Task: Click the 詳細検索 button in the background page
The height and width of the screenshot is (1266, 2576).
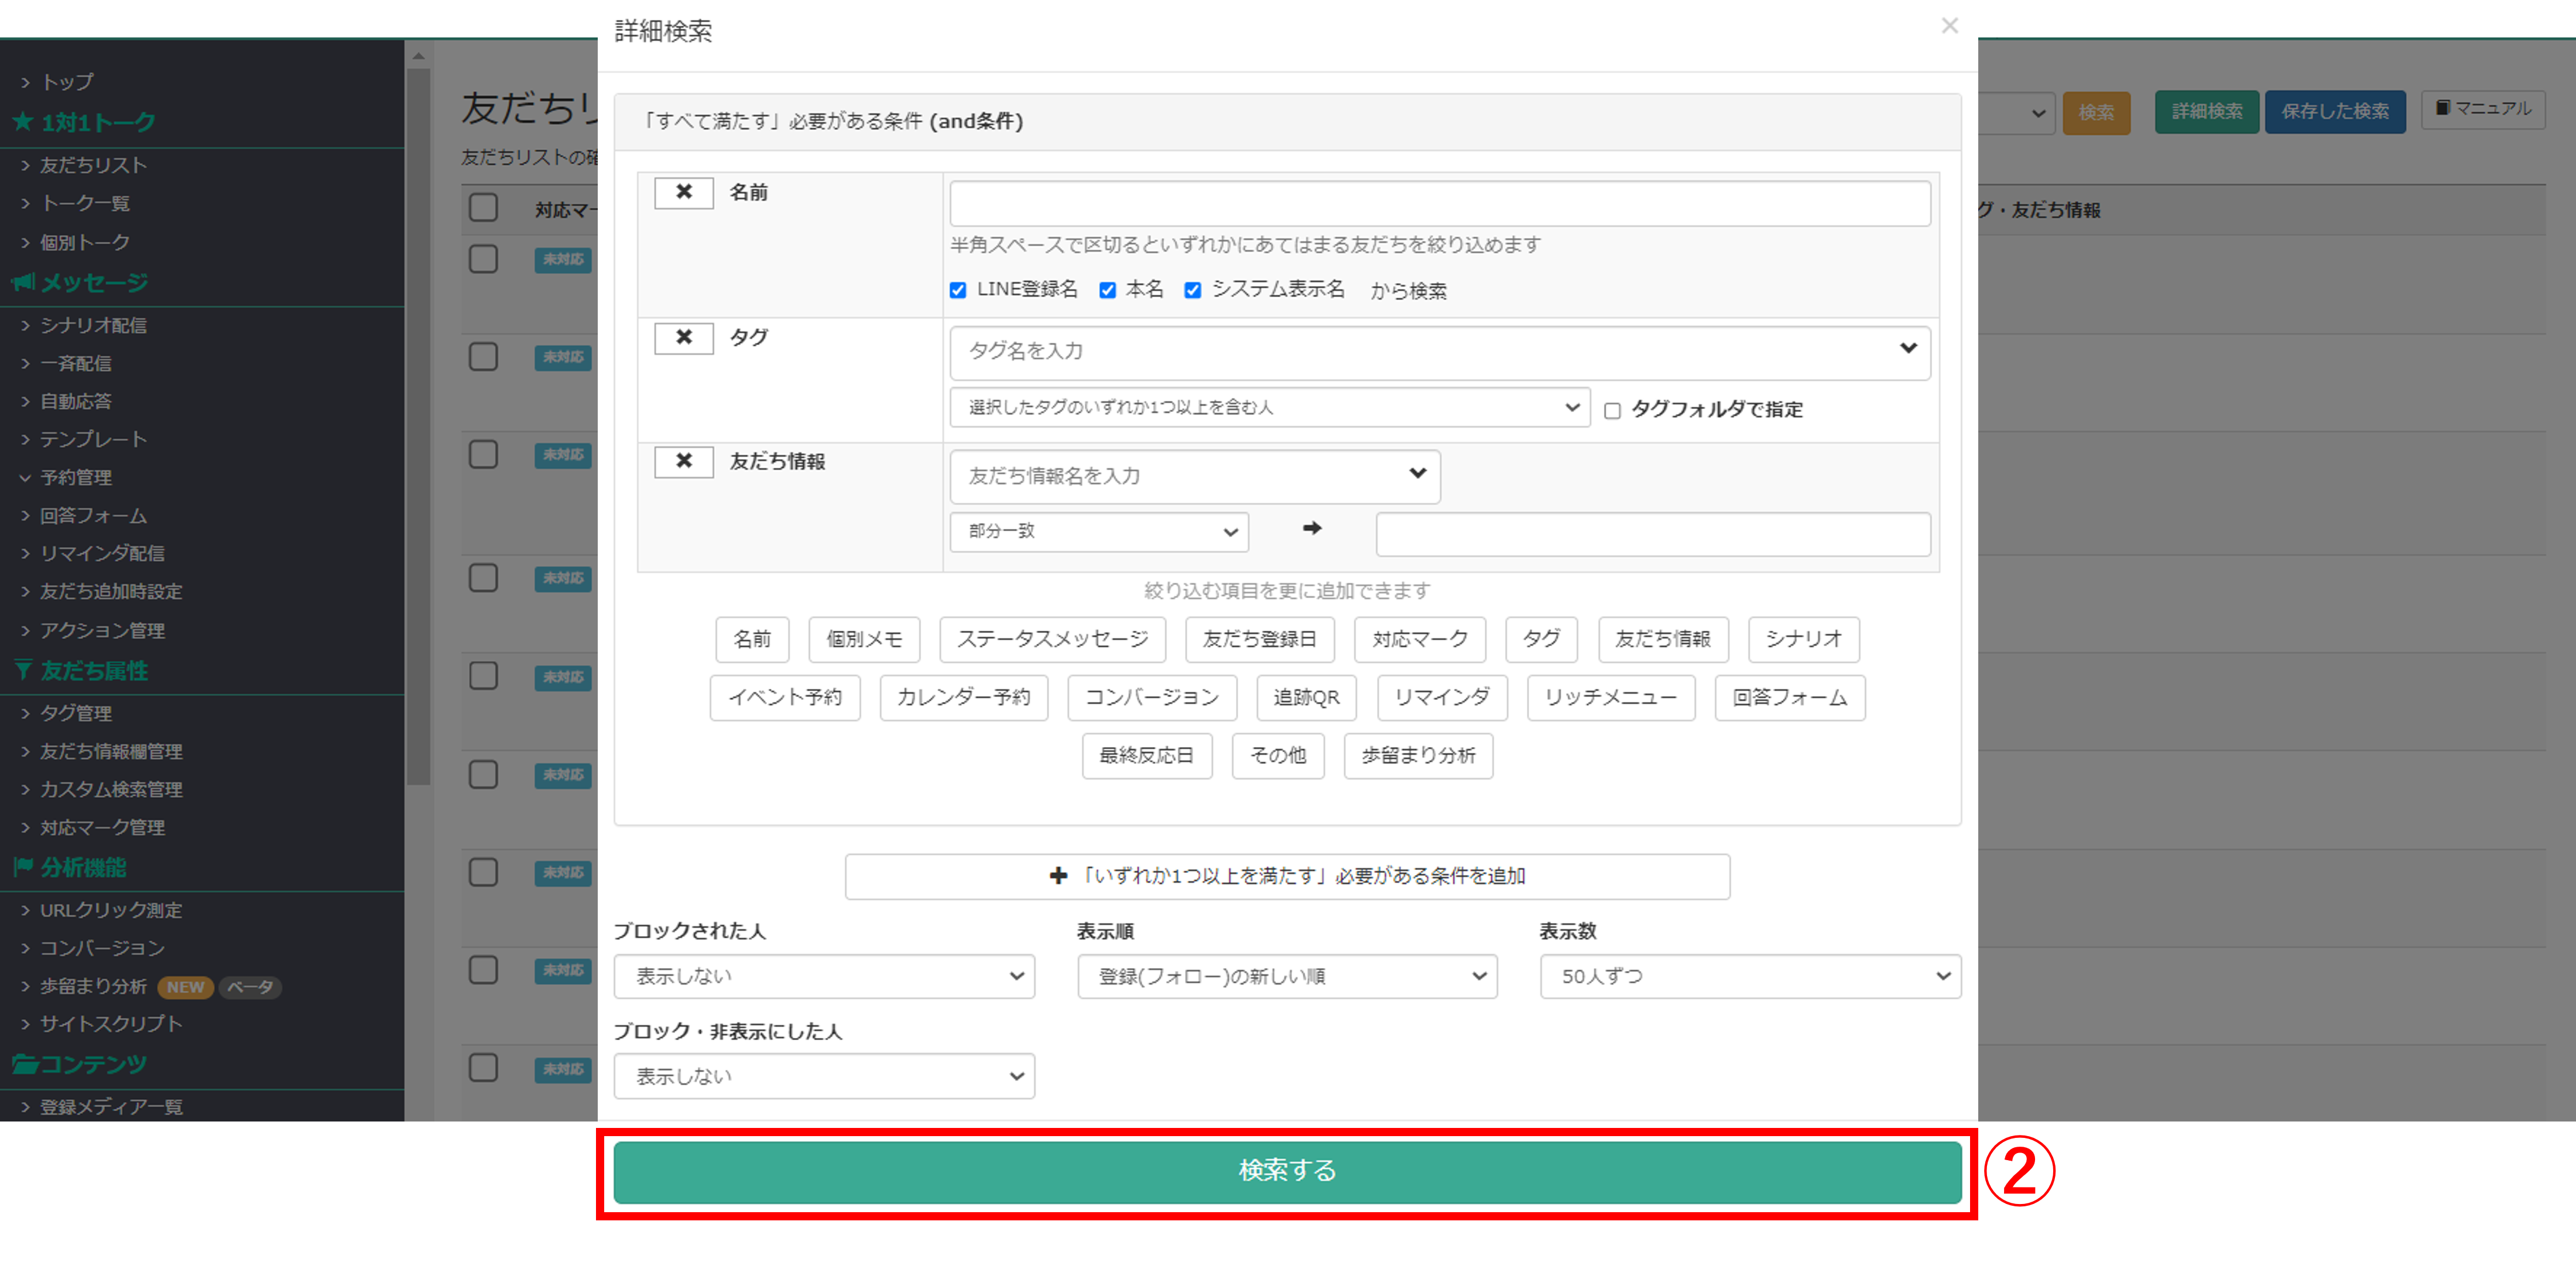Action: [2206, 111]
